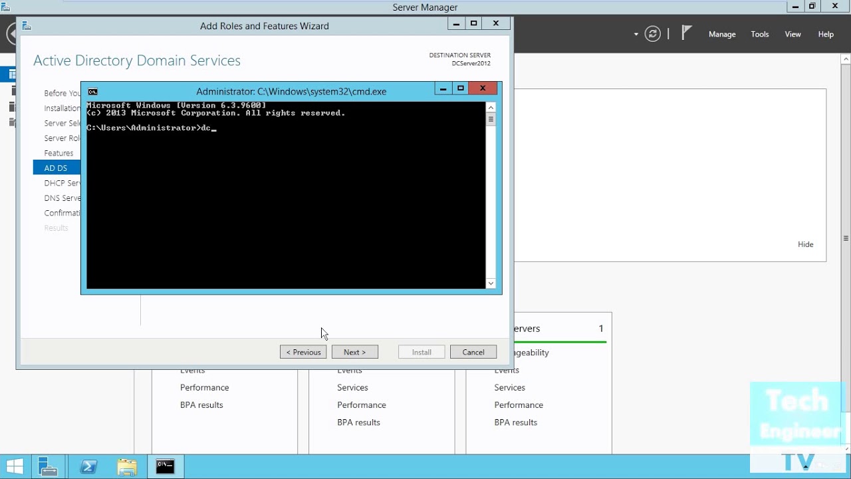Launch PowerShell from the taskbar

coord(88,467)
